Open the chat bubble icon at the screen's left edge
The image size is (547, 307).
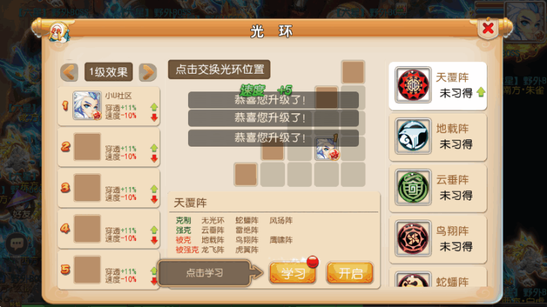pyautogui.click(x=16, y=244)
